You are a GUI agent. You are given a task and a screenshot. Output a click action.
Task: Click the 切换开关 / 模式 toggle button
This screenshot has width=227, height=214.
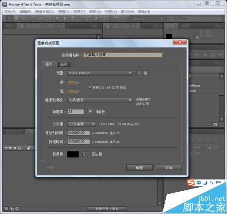(x=107, y=209)
